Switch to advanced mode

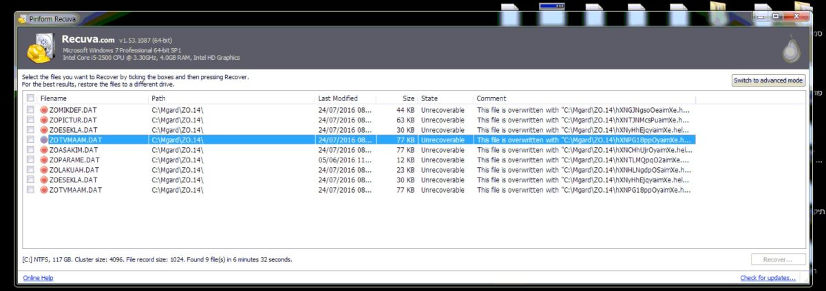point(768,80)
